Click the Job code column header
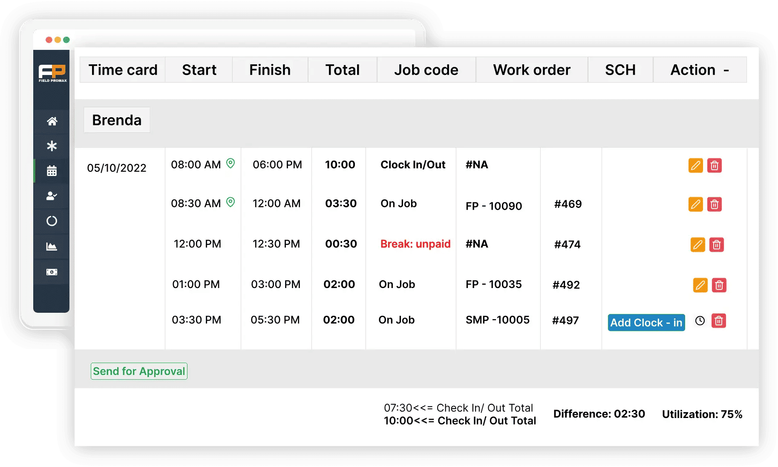The height and width of the screenshot is (467, 778). tap(426, 70)
